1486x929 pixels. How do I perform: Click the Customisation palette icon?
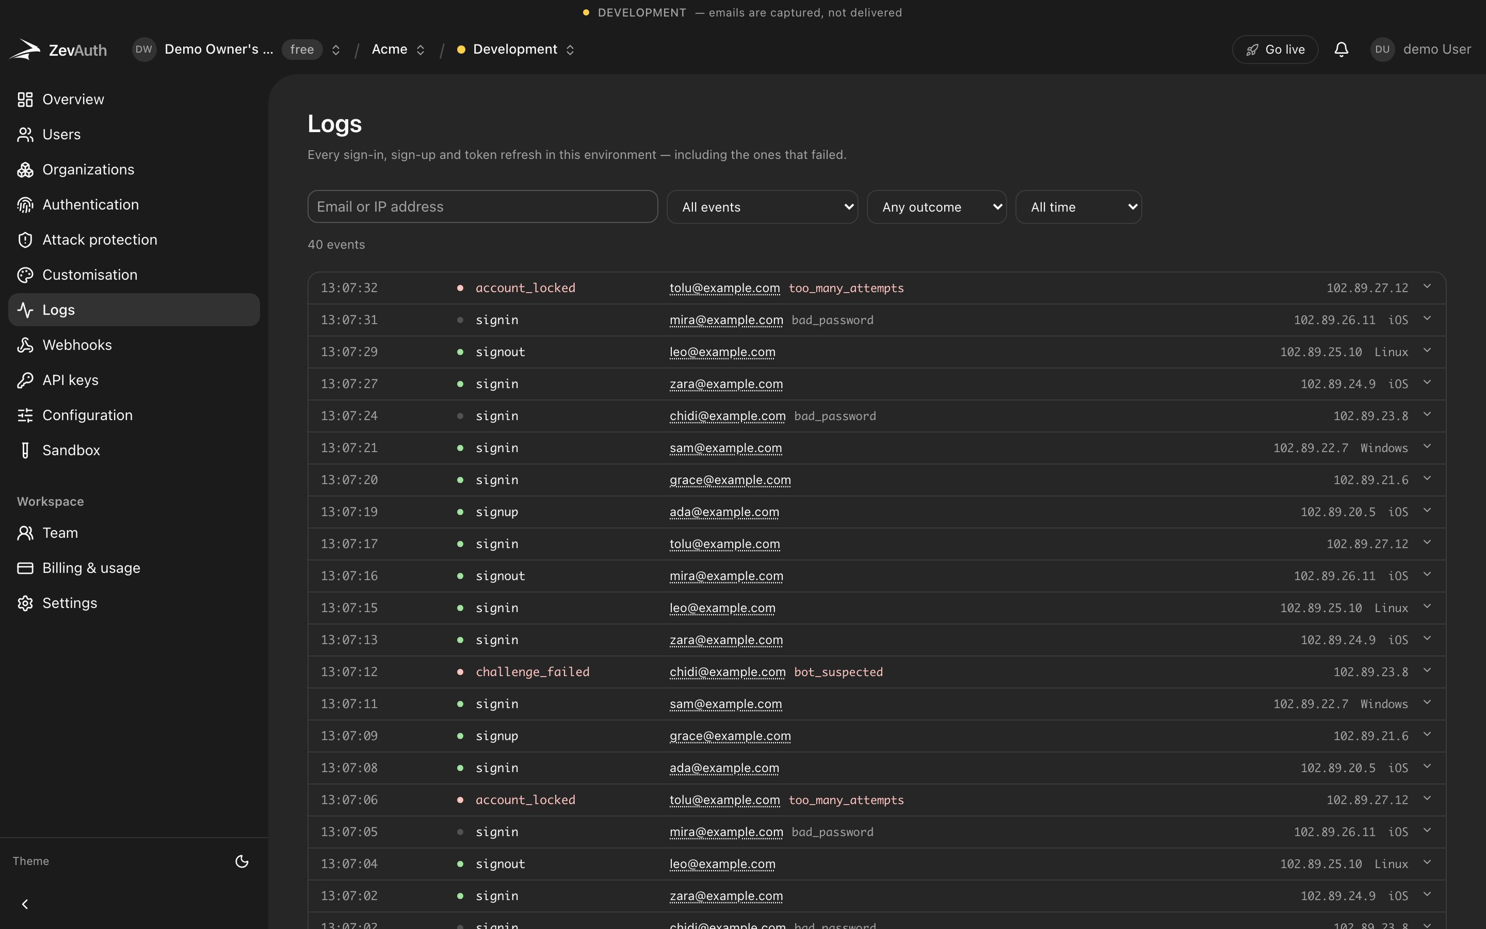[x=25, y=275]
